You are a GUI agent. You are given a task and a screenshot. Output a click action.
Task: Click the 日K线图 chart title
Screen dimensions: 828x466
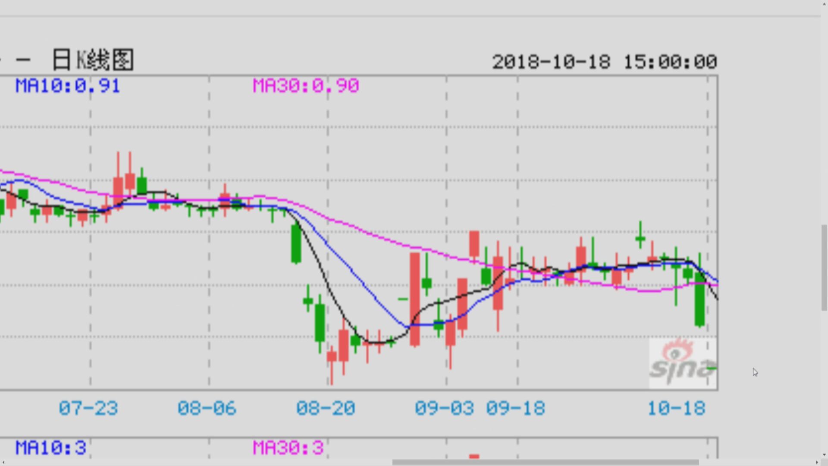(x=93, y=60)
